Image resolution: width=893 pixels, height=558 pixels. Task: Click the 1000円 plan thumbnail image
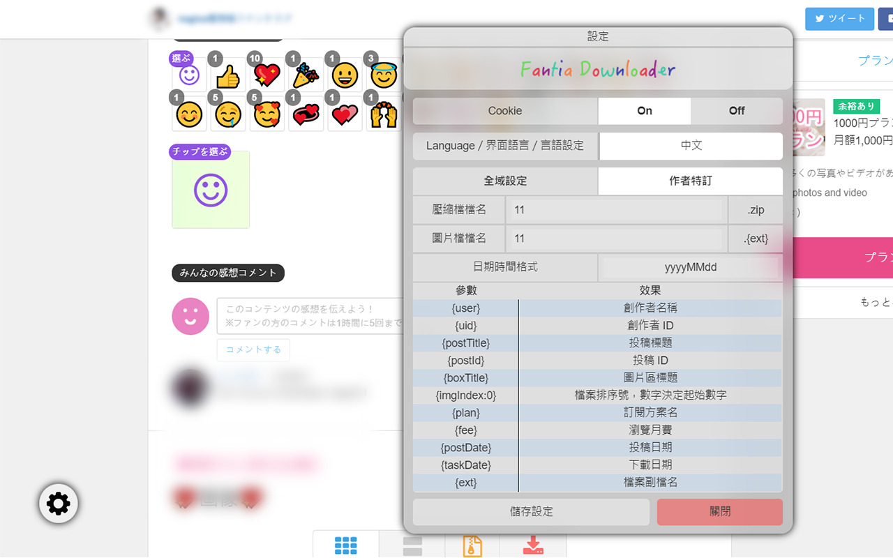coord(809,127)
